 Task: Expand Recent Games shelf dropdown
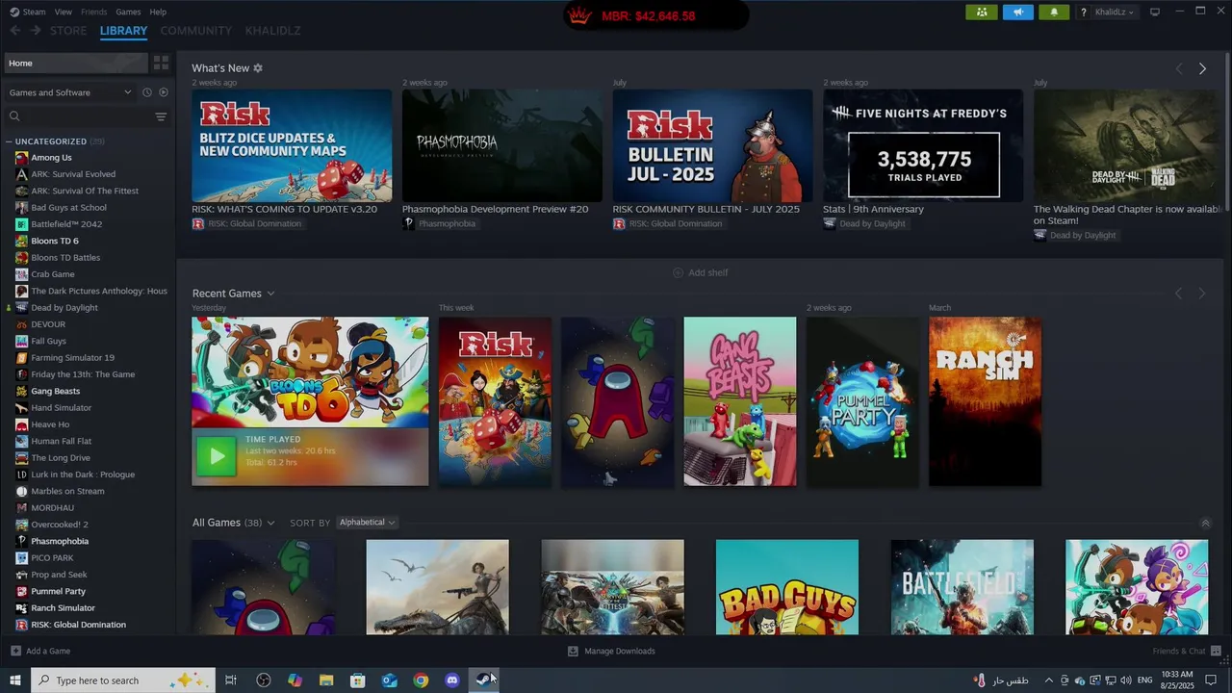tap(270, 294)
